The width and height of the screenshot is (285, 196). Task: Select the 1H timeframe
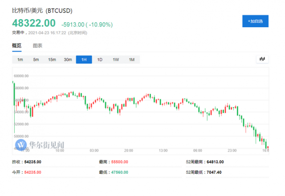pos(84,60)
